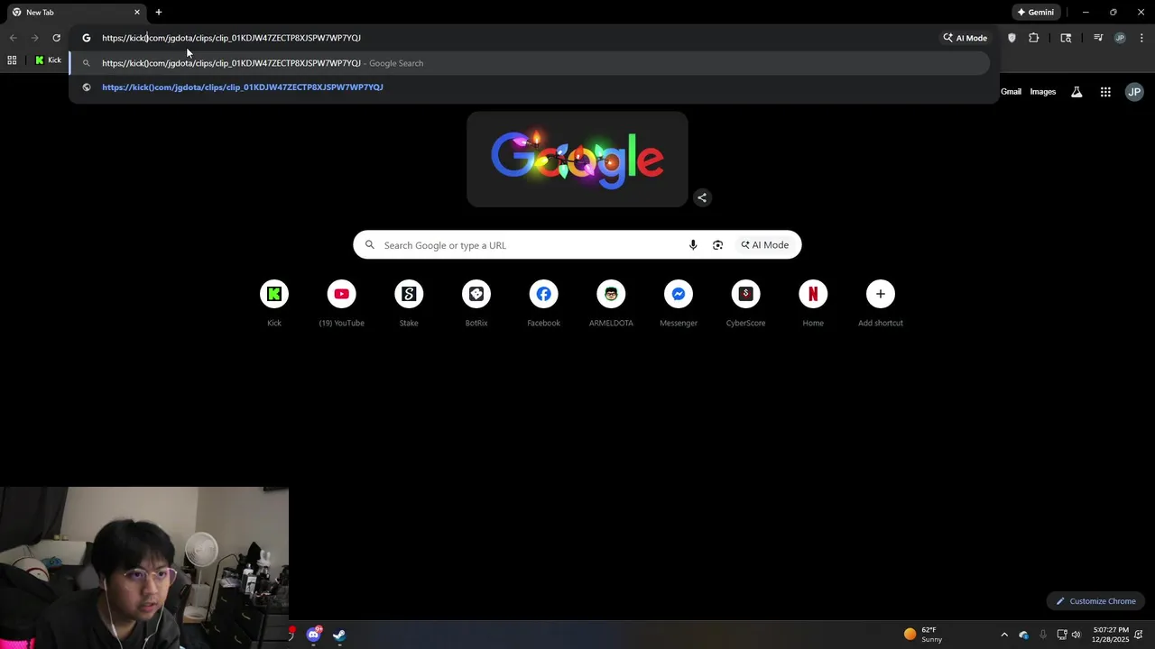Click AI Mode in the Google search box
This screenshot has height=649, width=1155.
coord(765,245)
